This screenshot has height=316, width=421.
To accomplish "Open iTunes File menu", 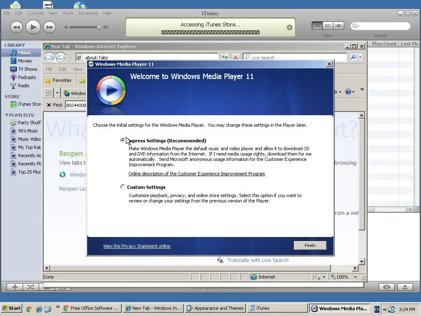I will pos(7,13).
